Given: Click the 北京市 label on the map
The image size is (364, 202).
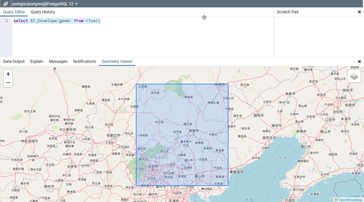Looking at the screenshot, I should click(153, 166).
